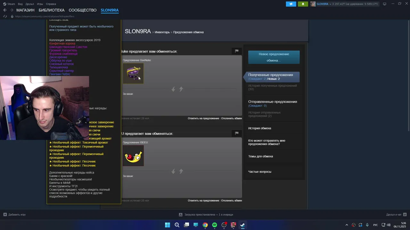Switch РУС input language indicator
Screen dimensions: 410x230
pyautogui.click(x=375, y=225)
